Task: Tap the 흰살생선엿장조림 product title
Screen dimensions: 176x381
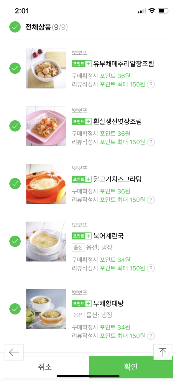Action: 117,122
